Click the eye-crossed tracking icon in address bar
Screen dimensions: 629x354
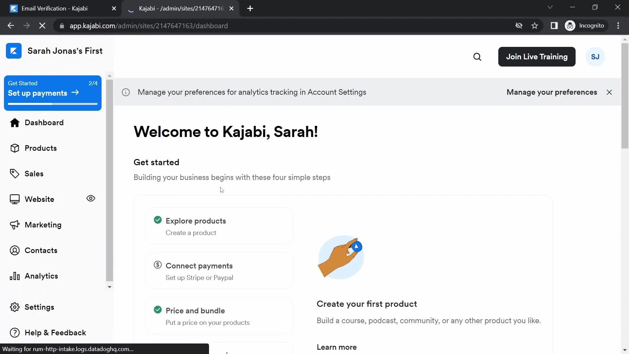(x=519, y=26)
